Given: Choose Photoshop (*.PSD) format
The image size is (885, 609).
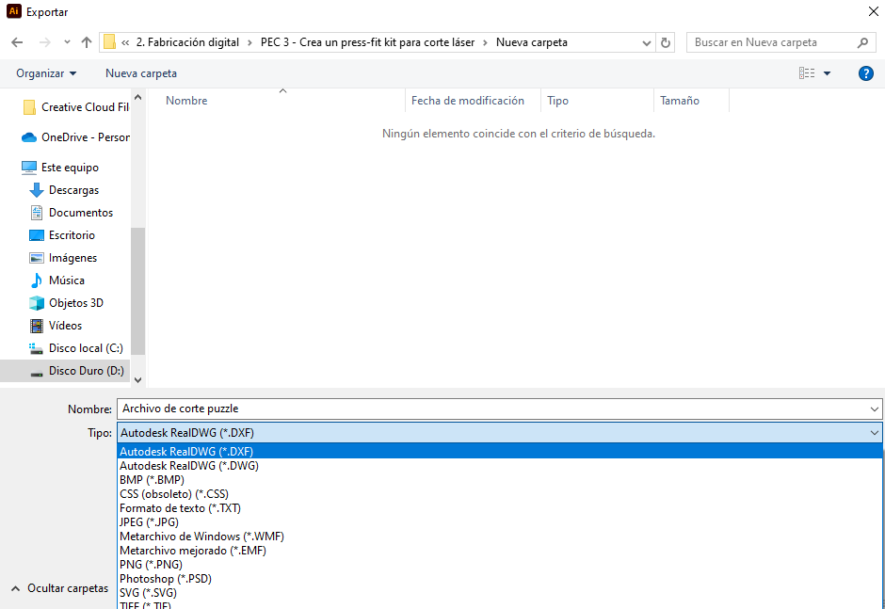Looking at the screenshot, I should click(500, 579).
